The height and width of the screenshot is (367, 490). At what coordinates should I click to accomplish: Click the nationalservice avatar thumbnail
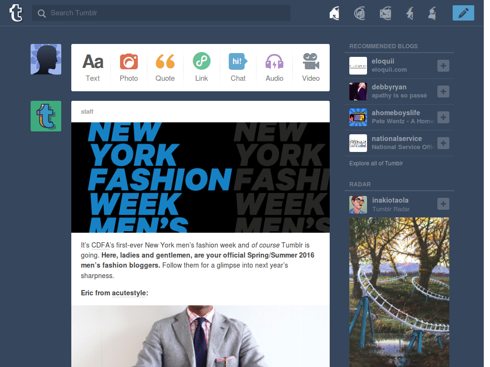[358, 143]
